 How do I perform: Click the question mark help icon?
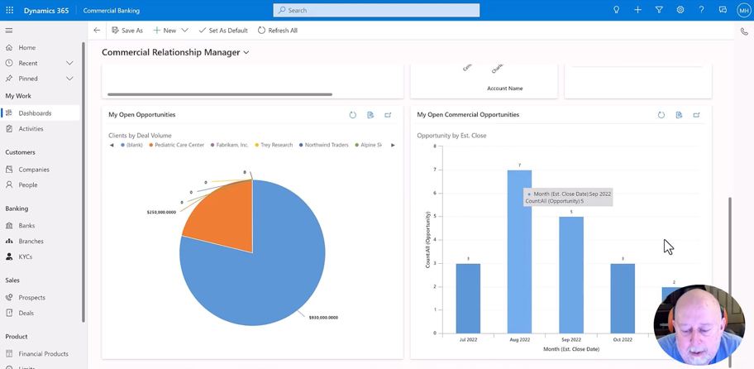tap(702, 10)
